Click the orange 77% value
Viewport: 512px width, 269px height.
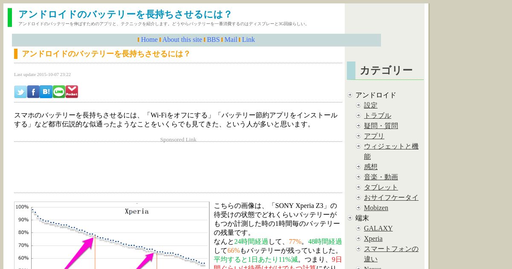(x=295, y=242)
